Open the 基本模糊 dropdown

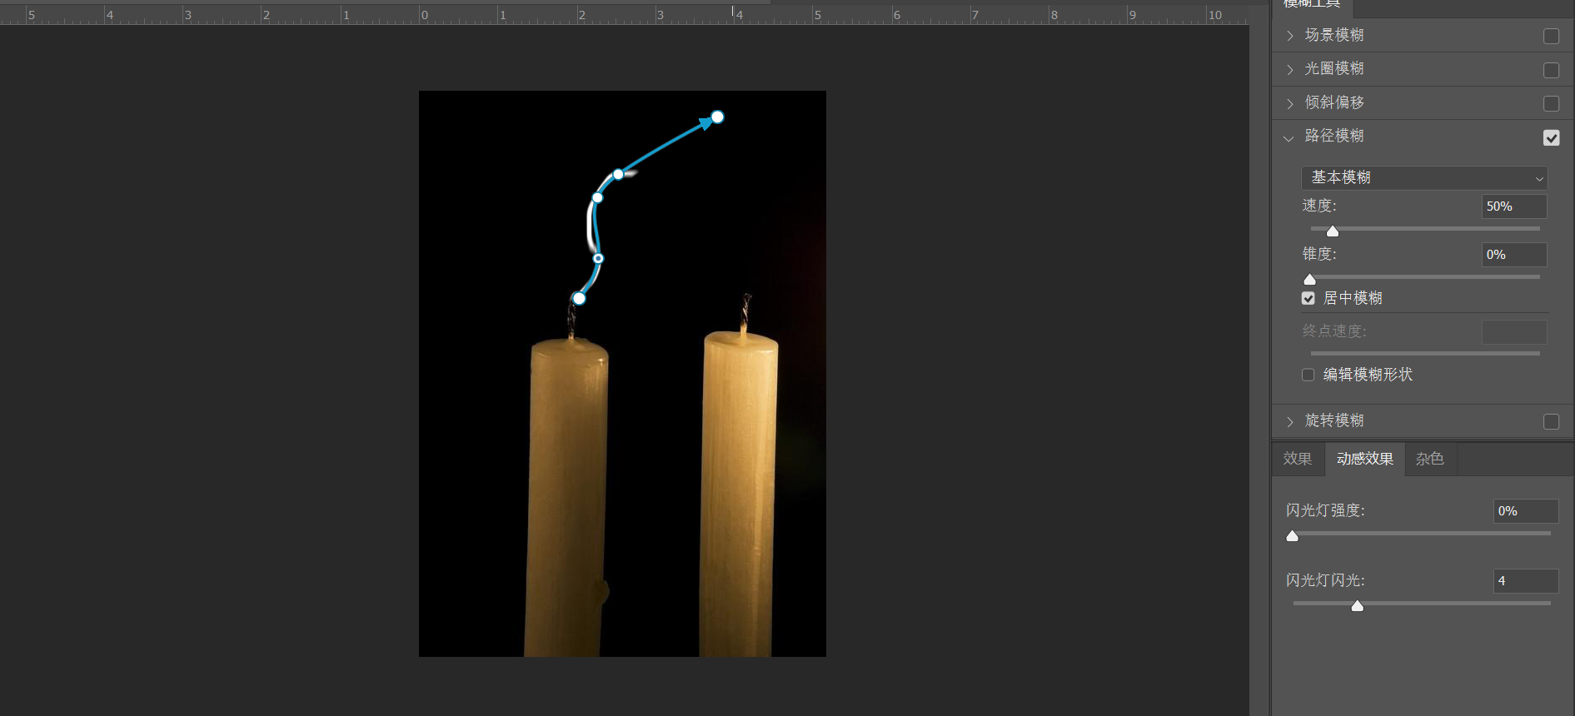(x=1424, y=178)
